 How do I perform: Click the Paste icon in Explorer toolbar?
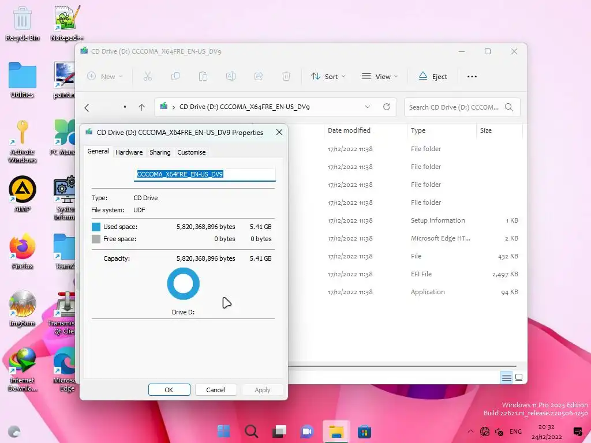click(203, 77)
